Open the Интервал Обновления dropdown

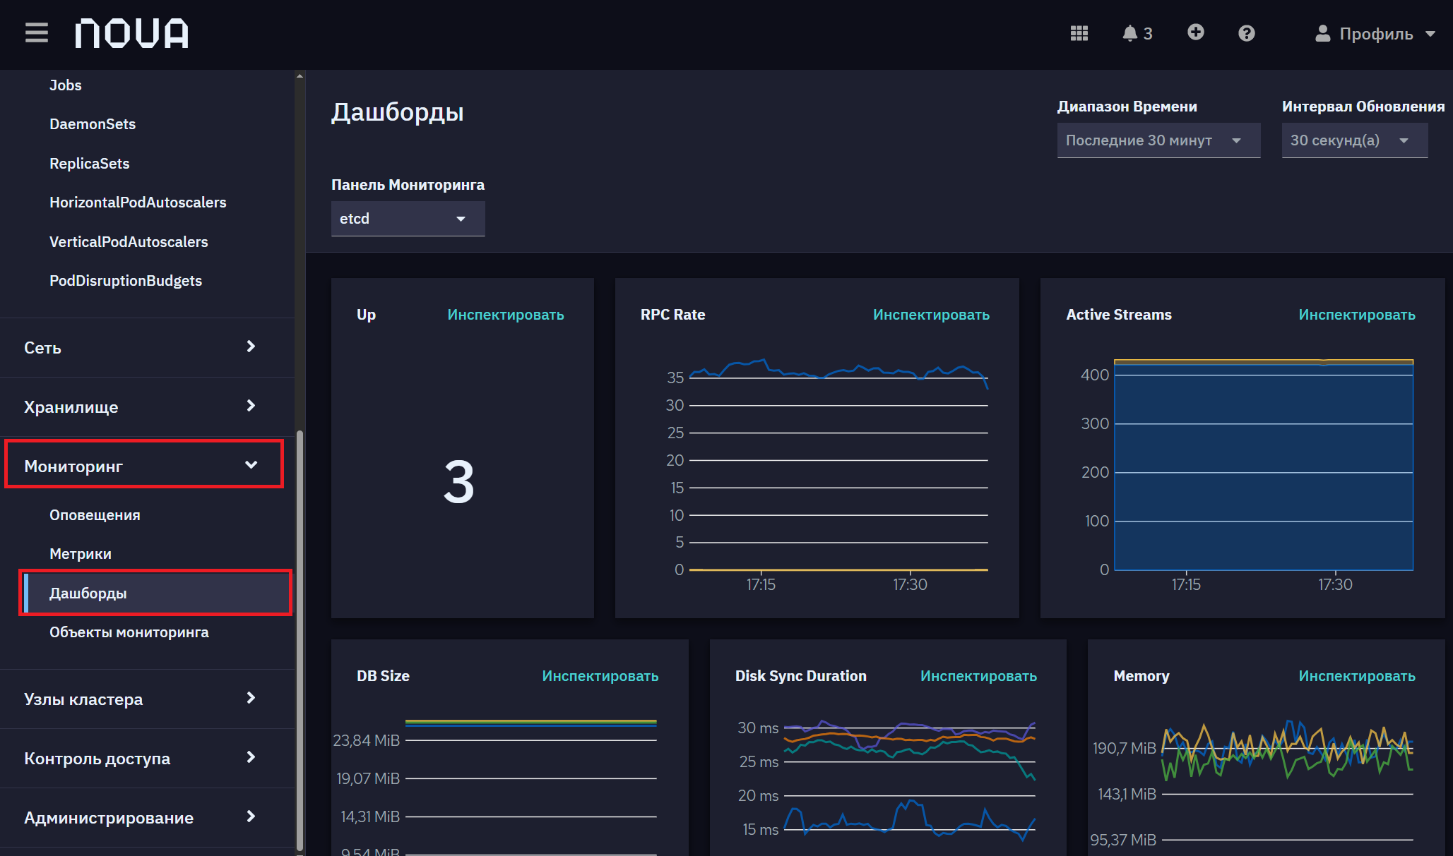point(1354,140)
